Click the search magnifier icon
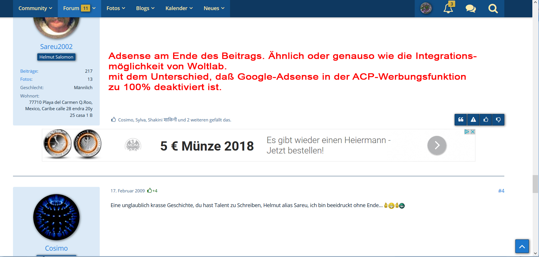This screenshot has width=539, height=257. tap(493, 8)
